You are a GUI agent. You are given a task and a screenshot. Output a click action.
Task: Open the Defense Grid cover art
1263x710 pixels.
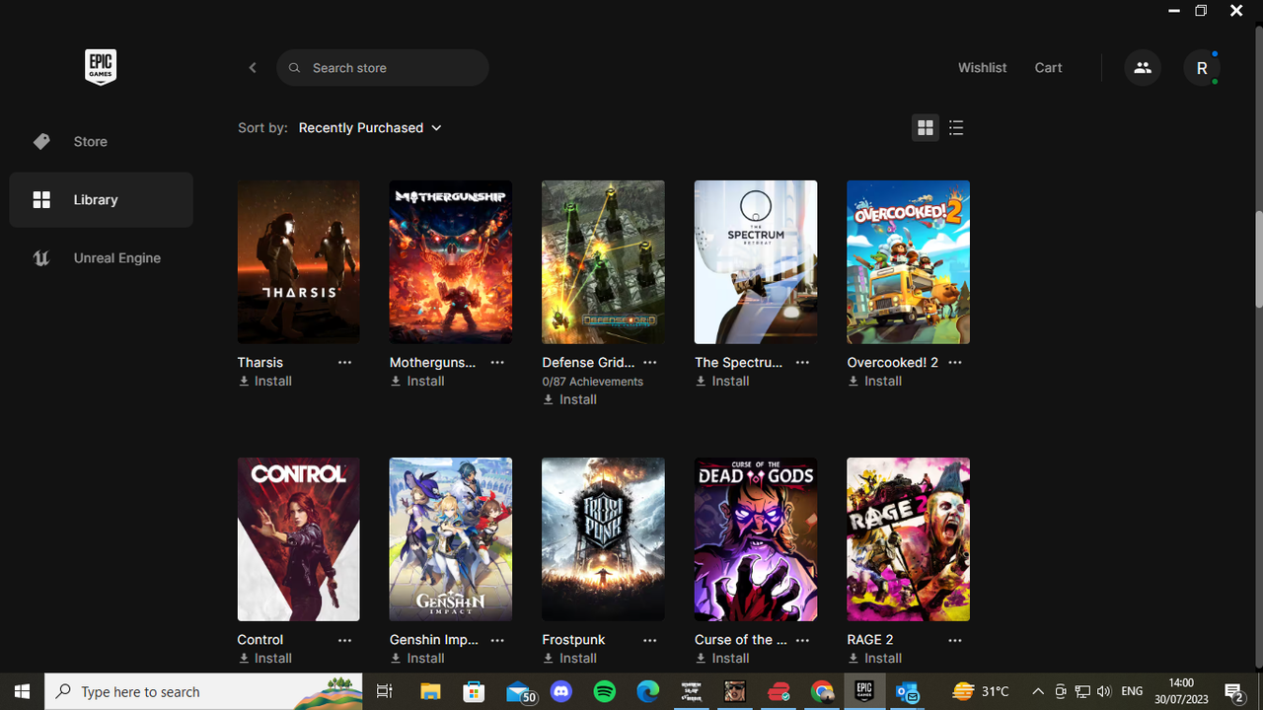pos(603,262)
